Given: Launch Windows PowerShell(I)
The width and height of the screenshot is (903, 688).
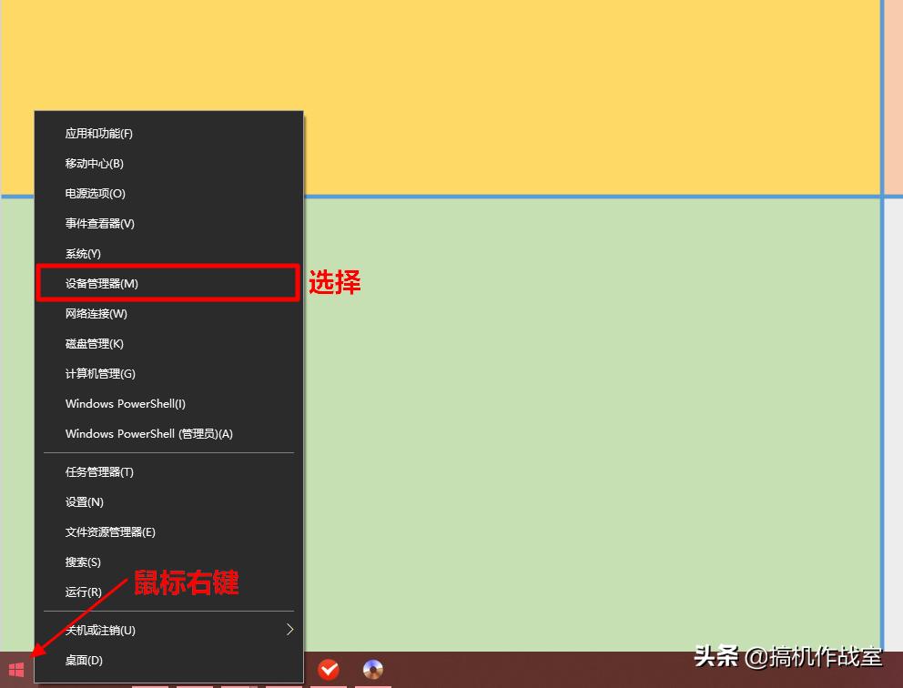Looking at the screenshot, I should (x=125, y=403).
